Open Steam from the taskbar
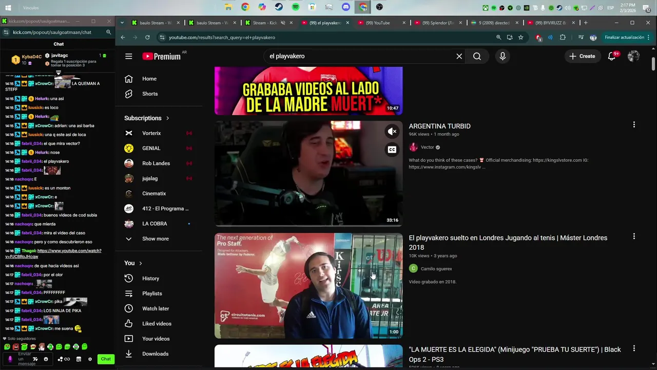This screenshot has width=657, height=370. pyautogui.click(x=279, y=7)
